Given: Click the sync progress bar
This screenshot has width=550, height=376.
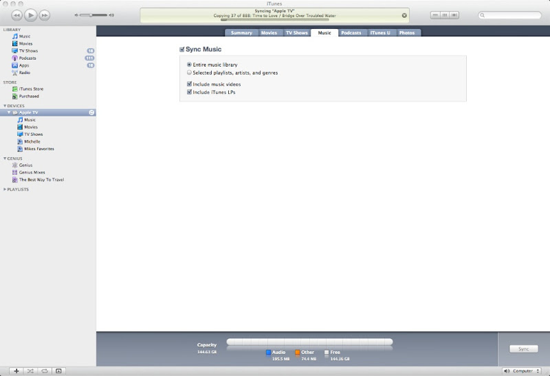Looking at the screenshot, I should click(x=274, y=20).
